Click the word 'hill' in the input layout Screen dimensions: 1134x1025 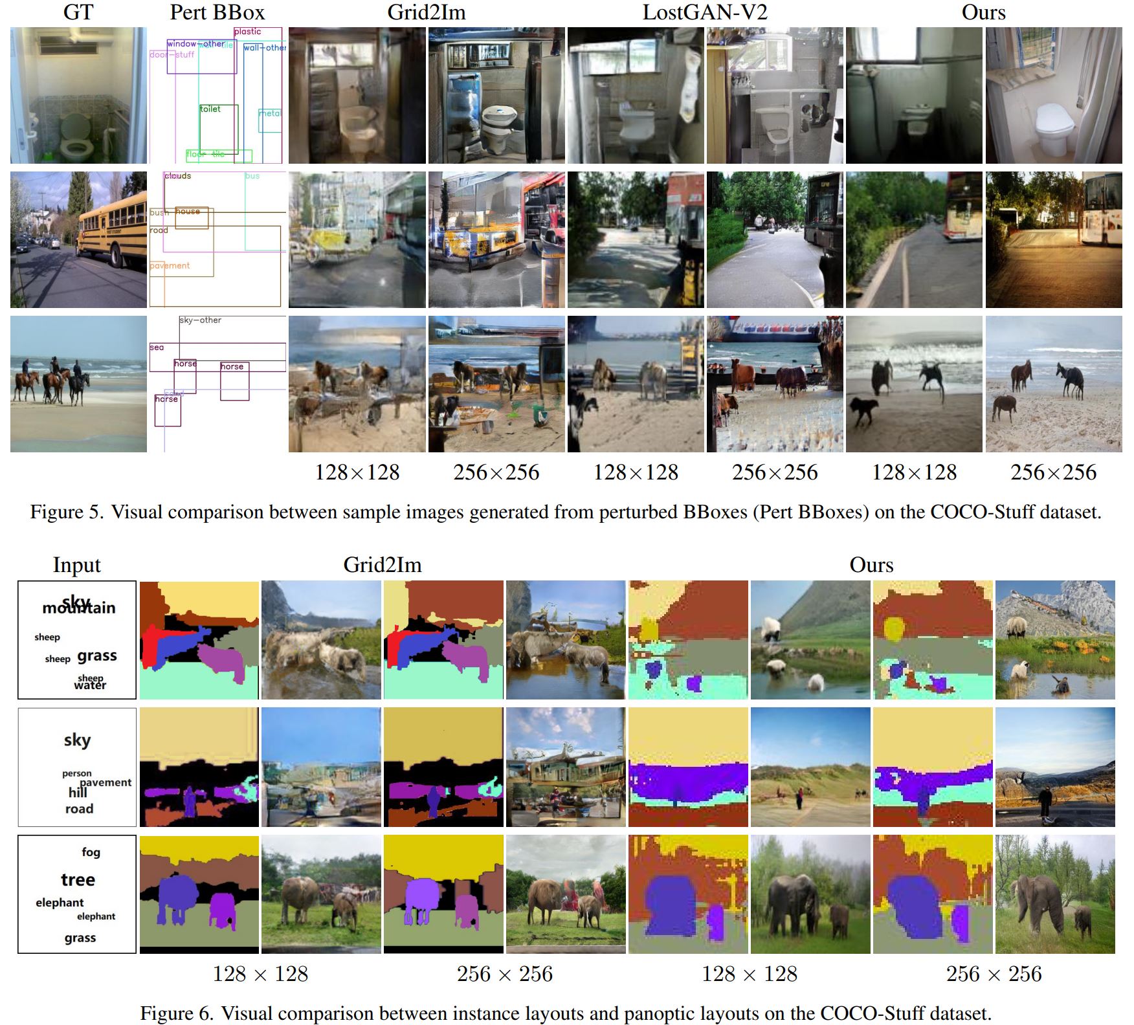[x=78, y=793]
